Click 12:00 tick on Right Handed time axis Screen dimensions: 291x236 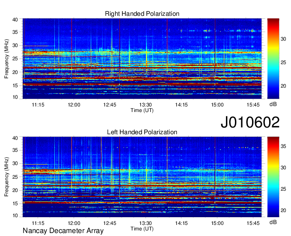click(74, 105)
